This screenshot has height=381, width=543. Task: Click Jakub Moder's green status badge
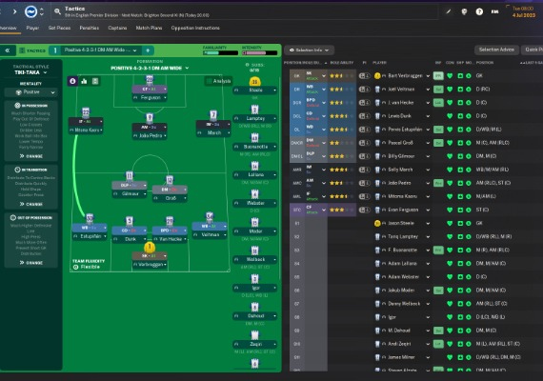click(x=438, y=291)
